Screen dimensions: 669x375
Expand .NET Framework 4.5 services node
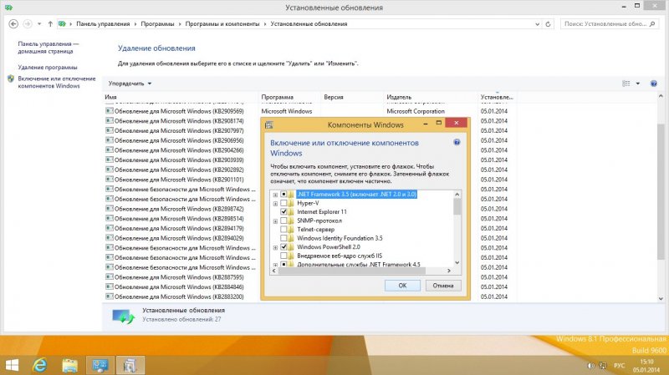pyautogui.click(x=275, y=265)
